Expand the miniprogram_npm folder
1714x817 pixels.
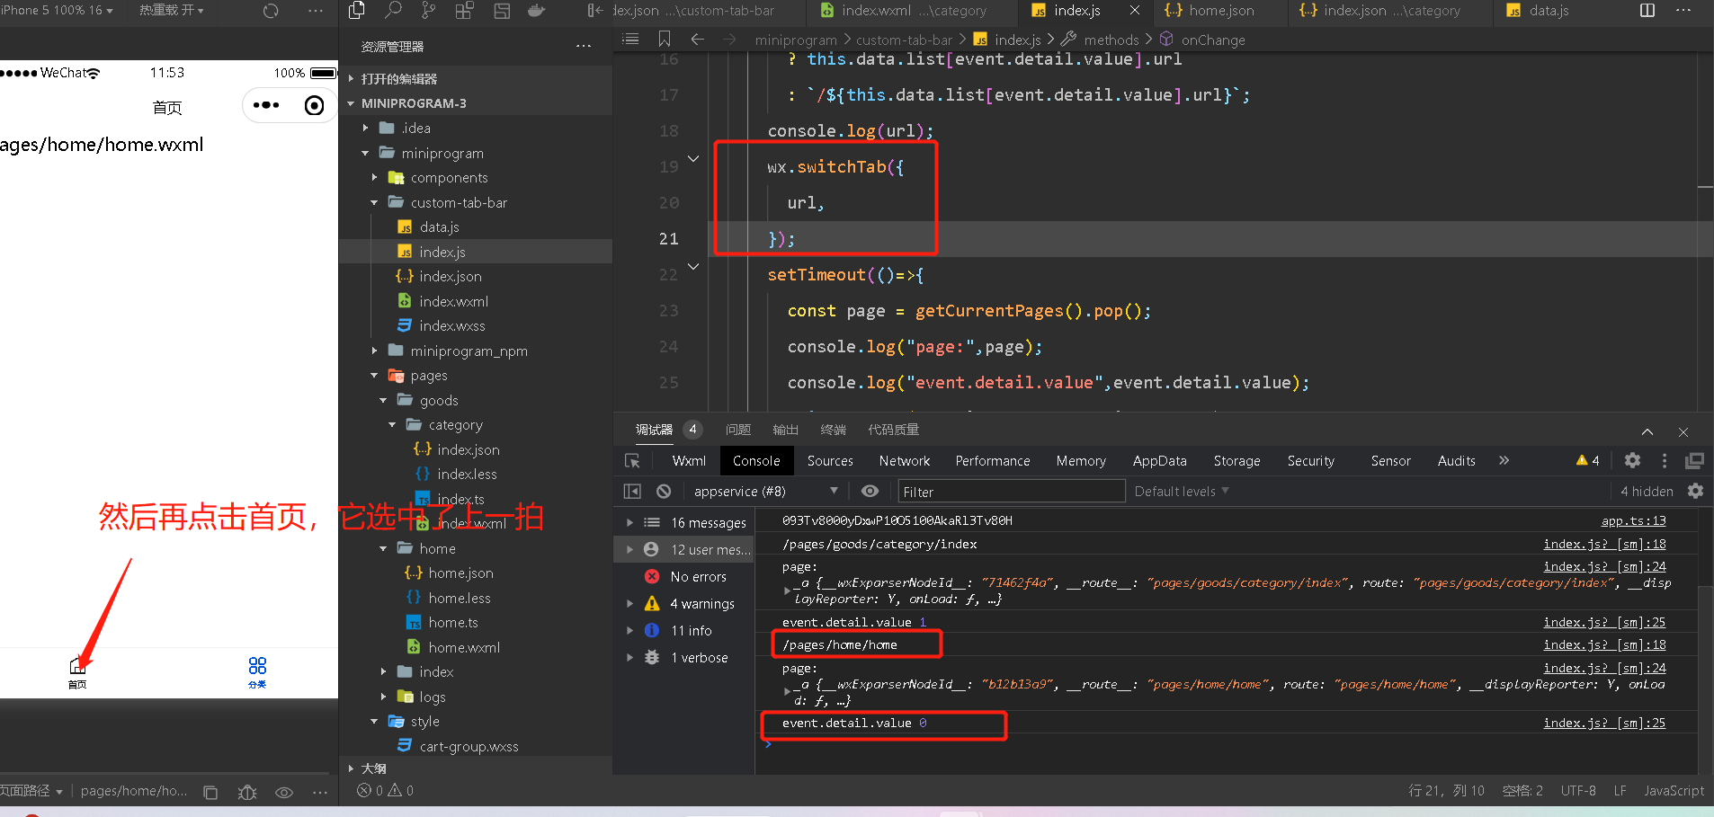click(375, 351)
